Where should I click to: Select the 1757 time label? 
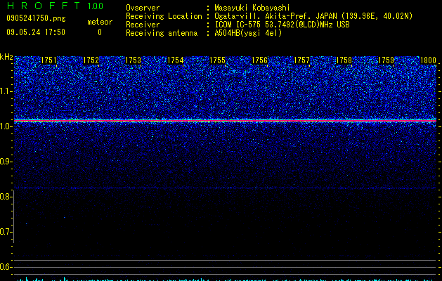pos(302,60)
